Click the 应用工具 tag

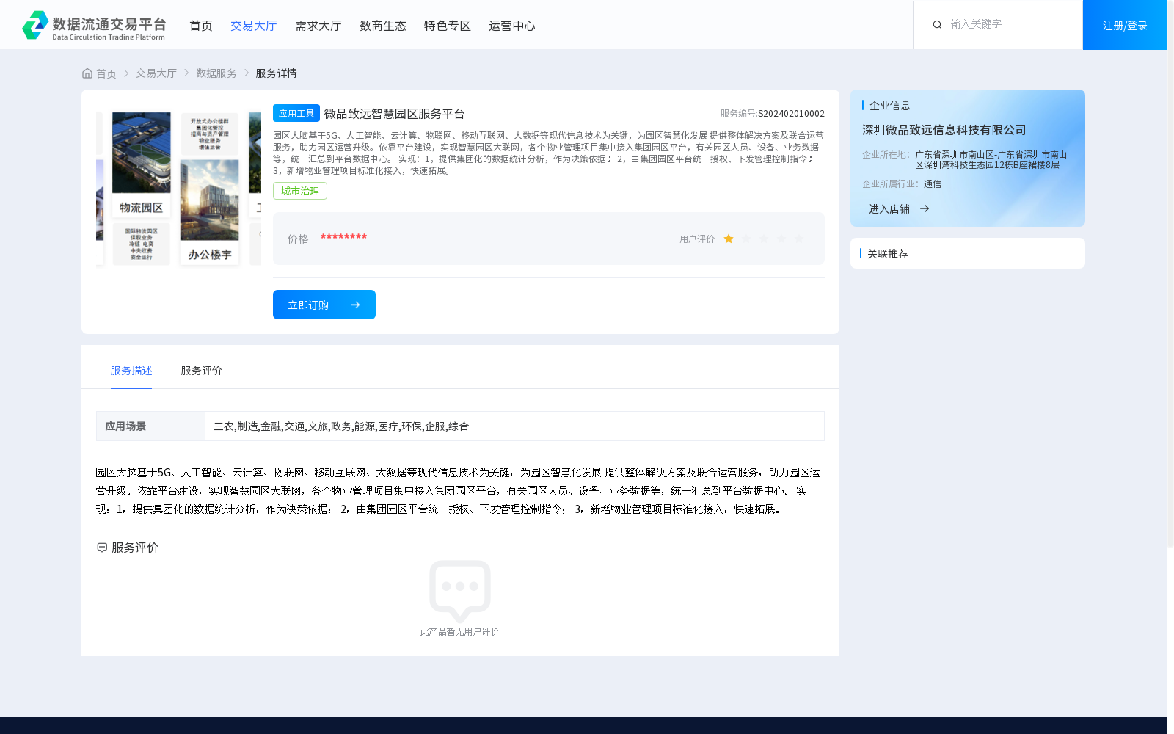(296, 113)
